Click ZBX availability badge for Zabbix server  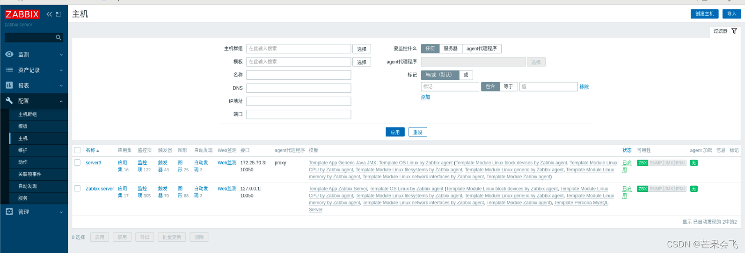643,189
